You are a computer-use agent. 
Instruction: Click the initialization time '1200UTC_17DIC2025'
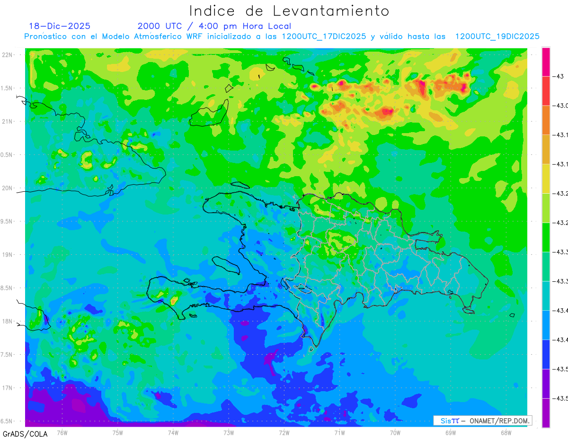(324, 36)
